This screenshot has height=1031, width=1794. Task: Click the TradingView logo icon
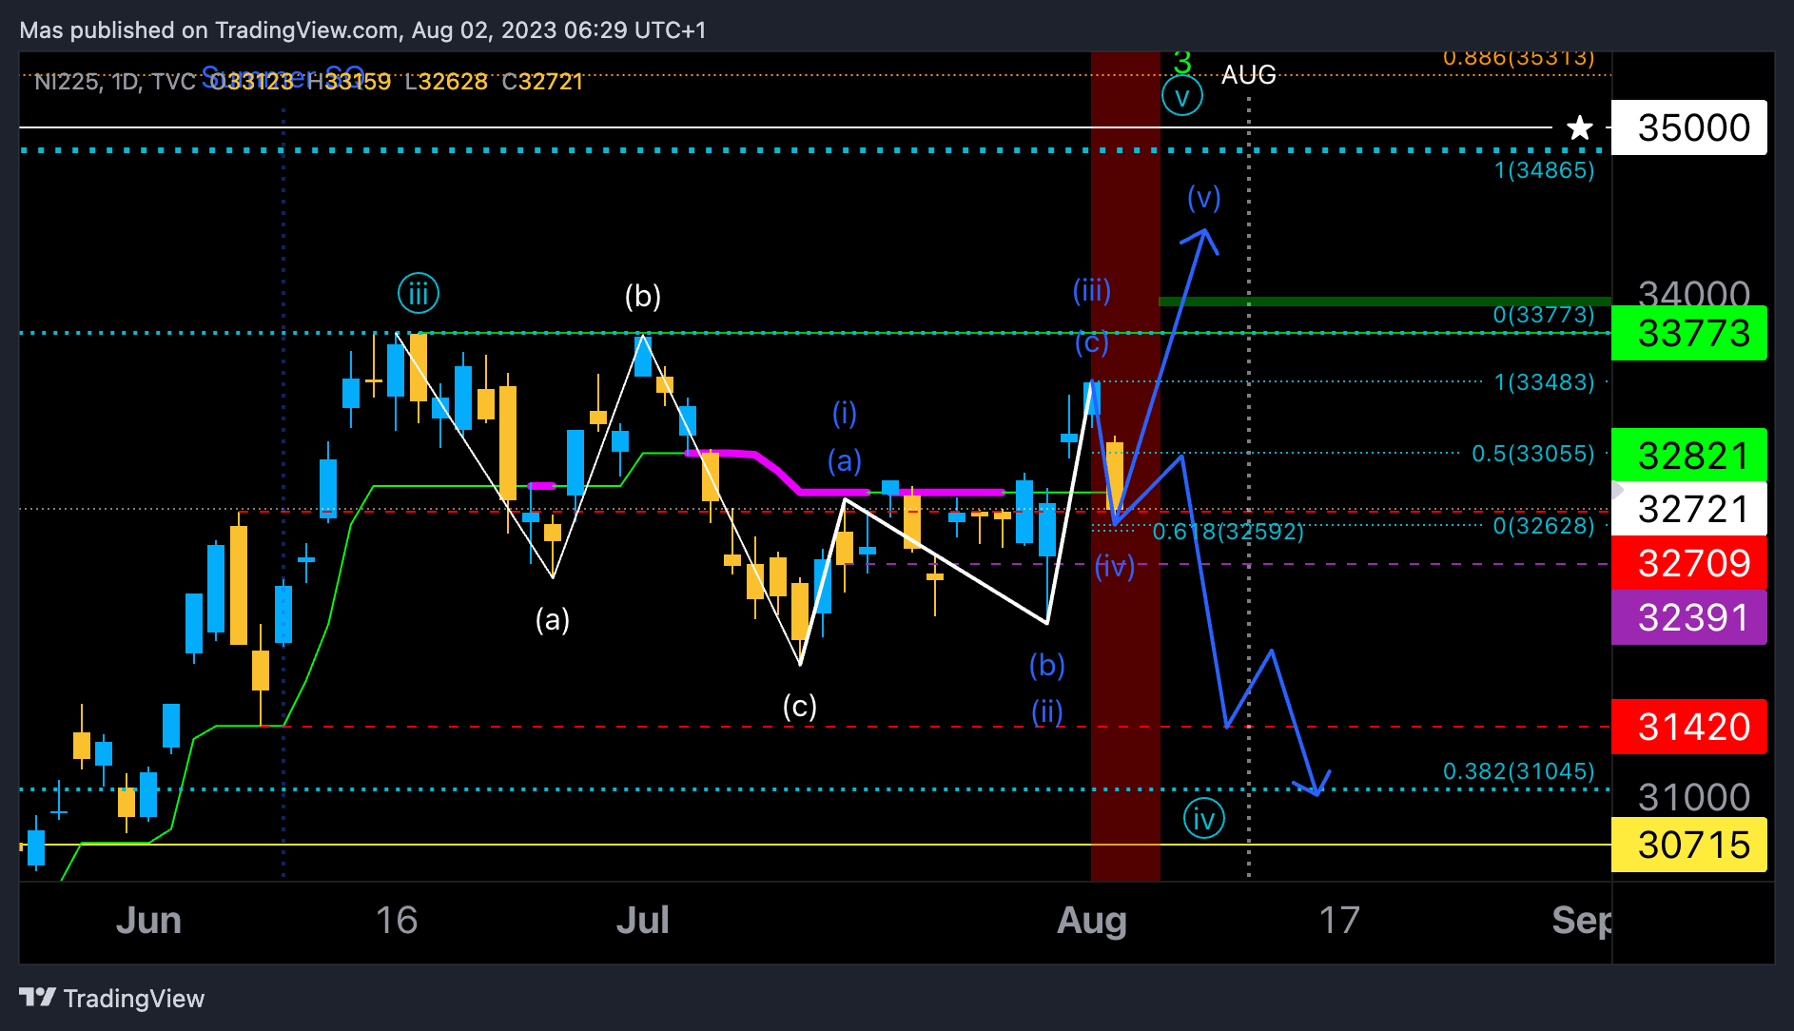point(38,997)
